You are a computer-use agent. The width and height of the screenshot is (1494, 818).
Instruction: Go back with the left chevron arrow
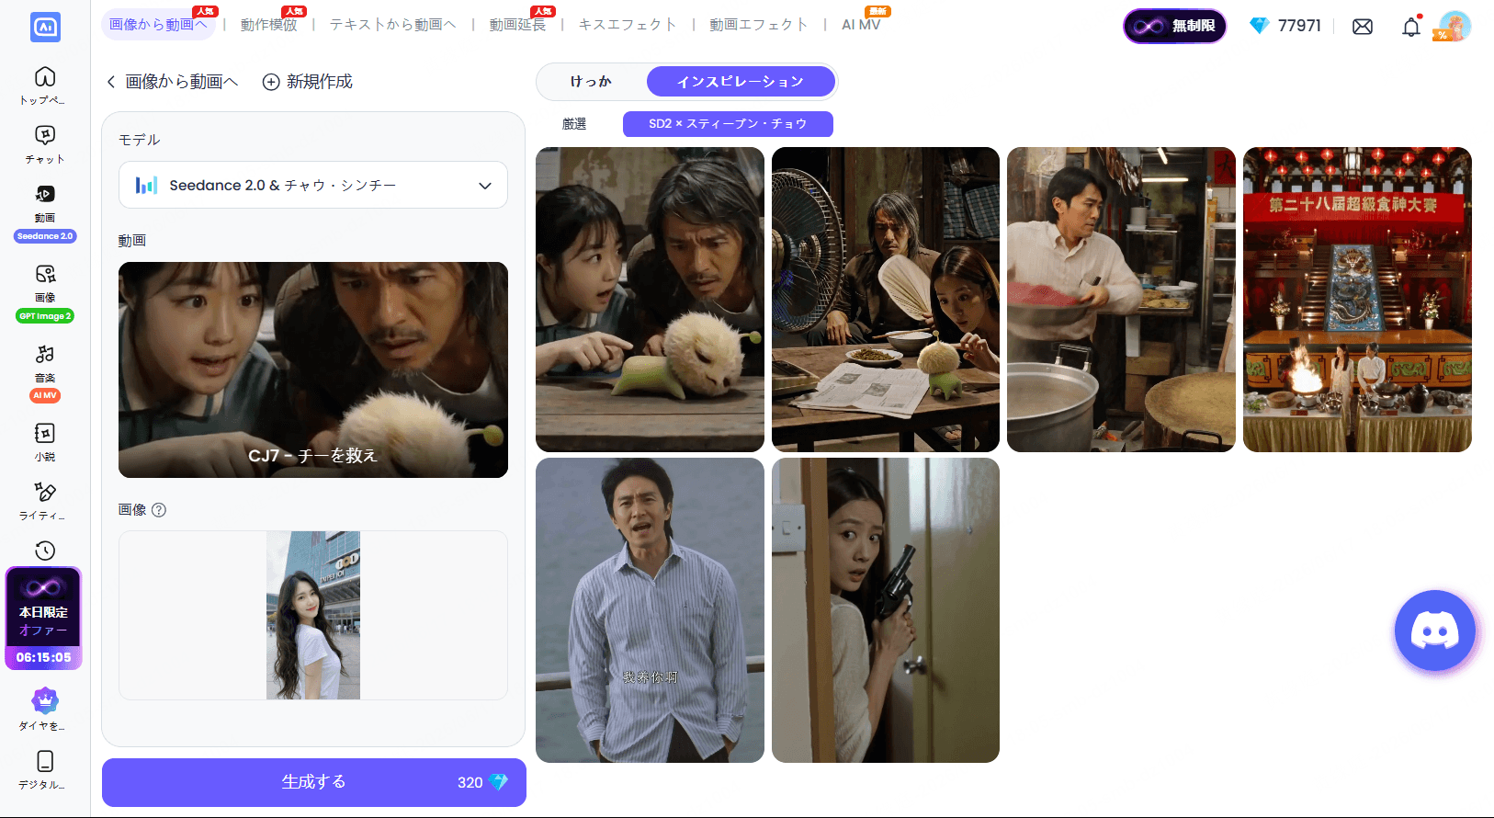pyautogui.click(x=111, y=82)
